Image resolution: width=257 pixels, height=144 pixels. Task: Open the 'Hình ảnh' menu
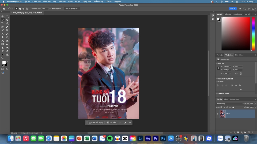point(47,2)
